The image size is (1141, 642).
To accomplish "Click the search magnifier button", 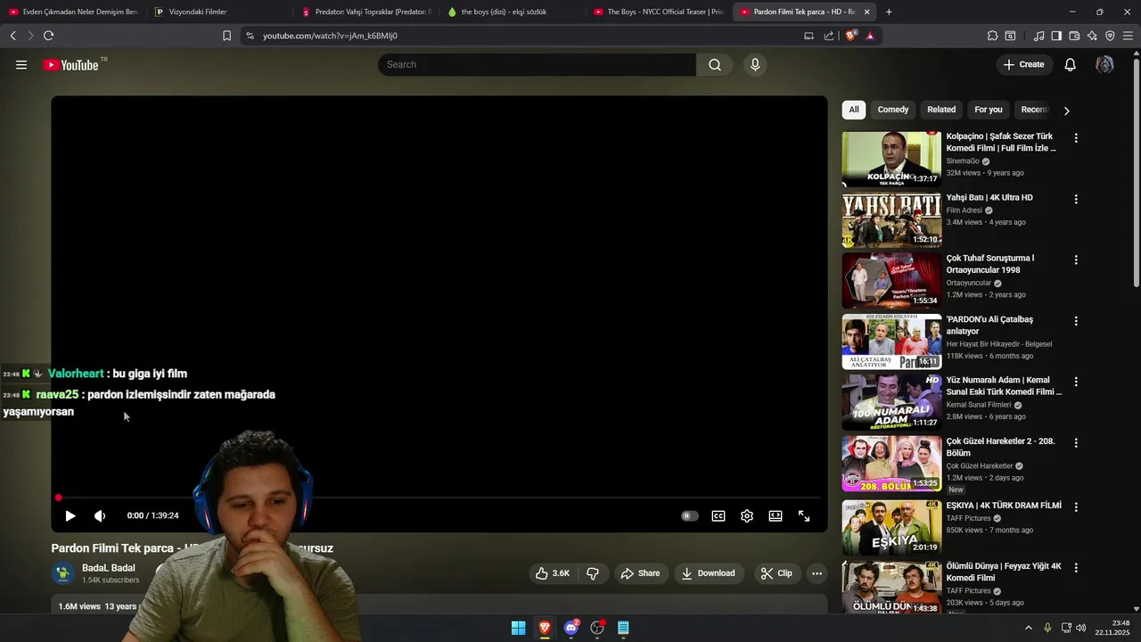I will coord(715,65).
